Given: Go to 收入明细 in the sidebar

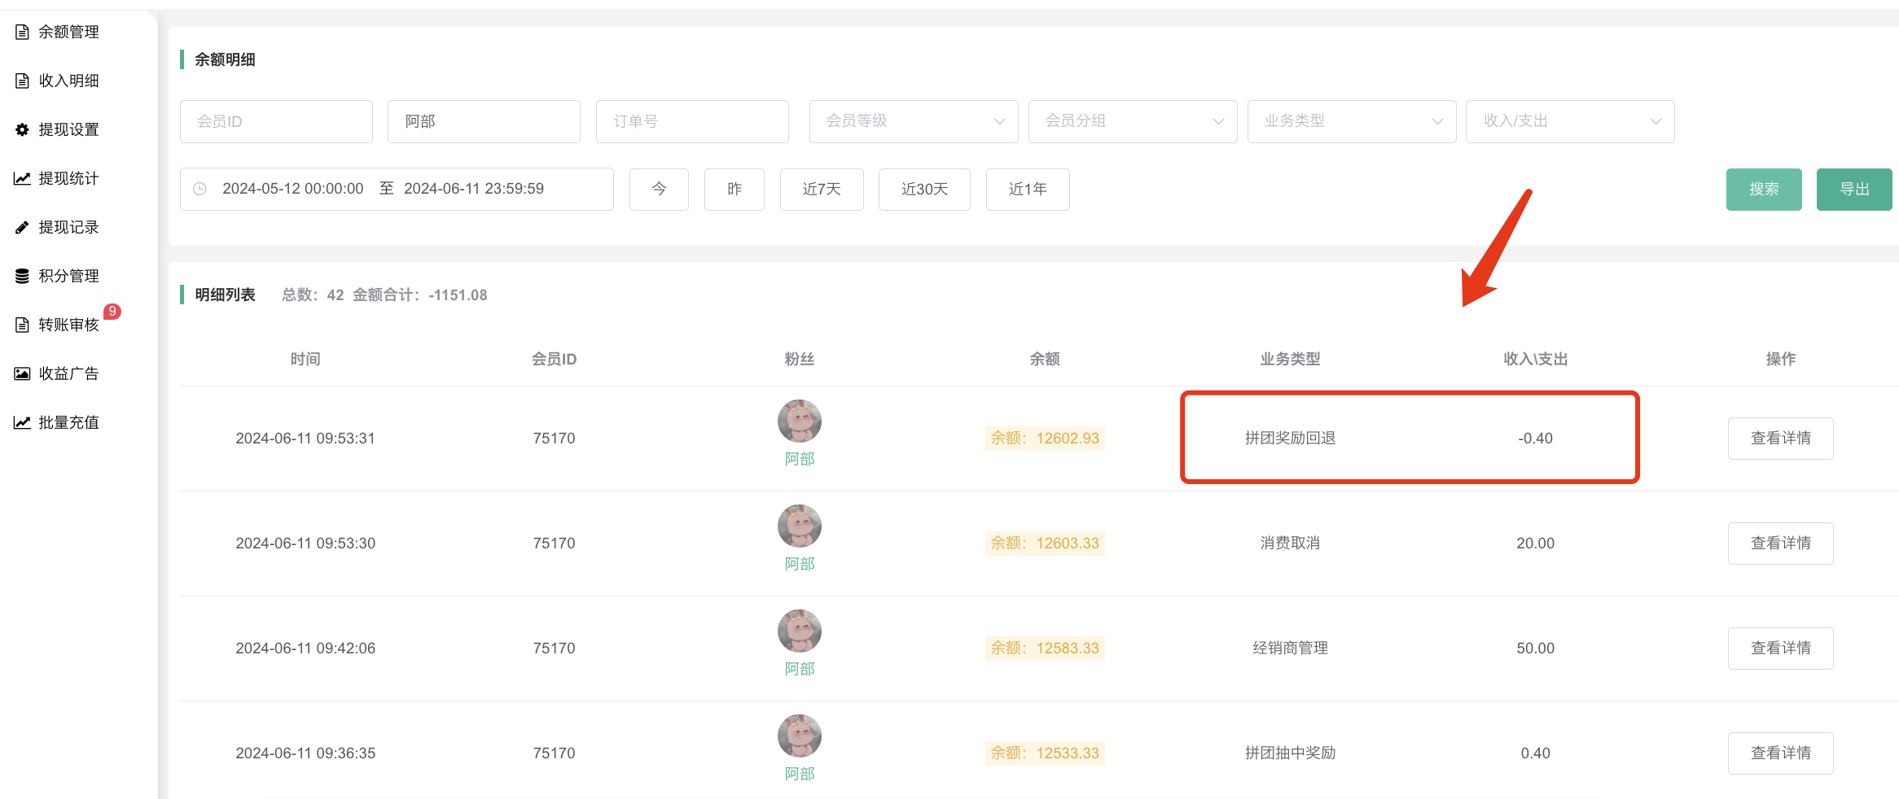Looking at the screenshot, I should tap(68, 81).
